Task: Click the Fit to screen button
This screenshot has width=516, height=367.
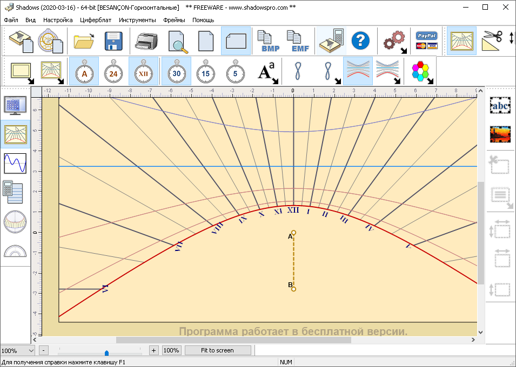Action: (218, 351)
